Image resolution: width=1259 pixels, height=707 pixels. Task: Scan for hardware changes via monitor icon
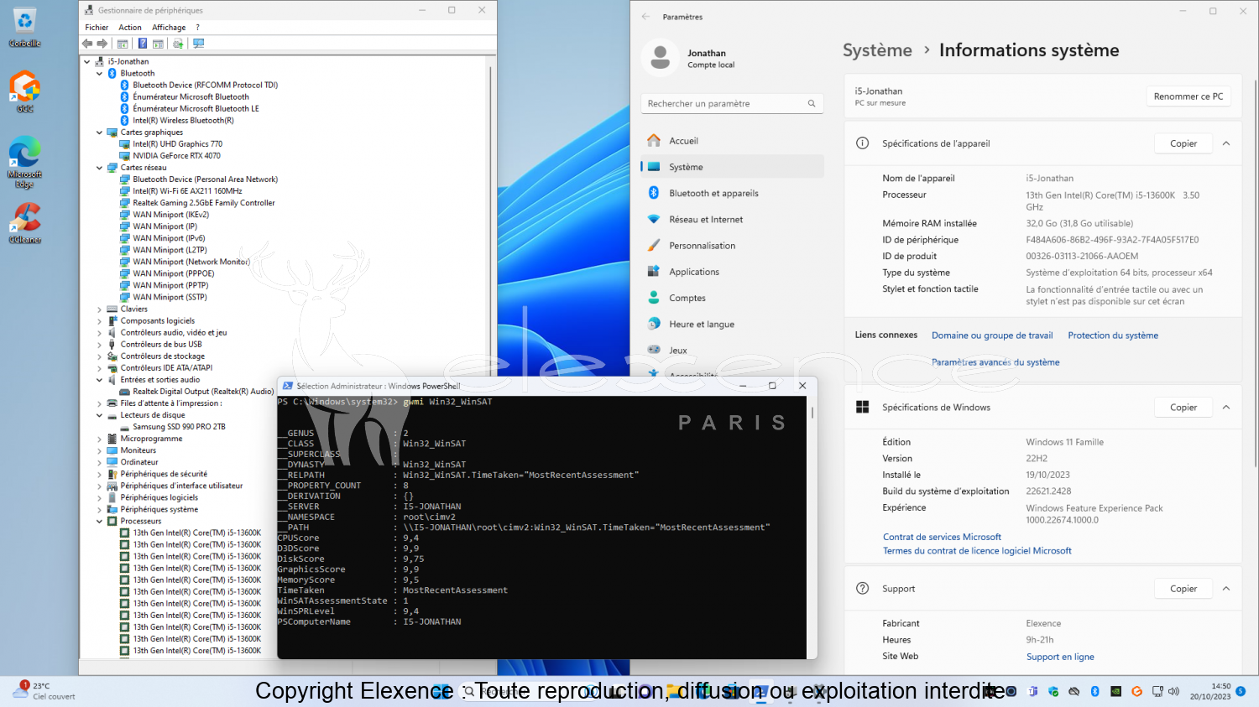point(199,44)
